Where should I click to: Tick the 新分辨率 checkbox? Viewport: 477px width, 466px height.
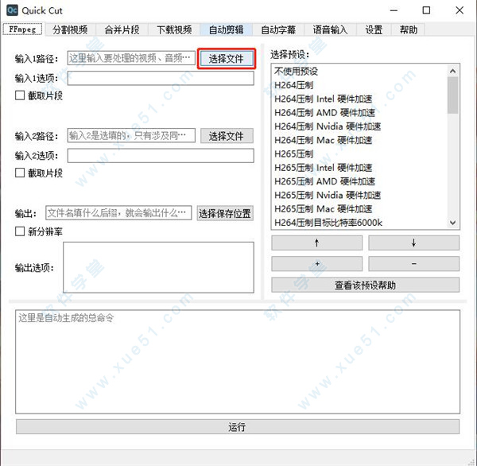pos(20,231)
